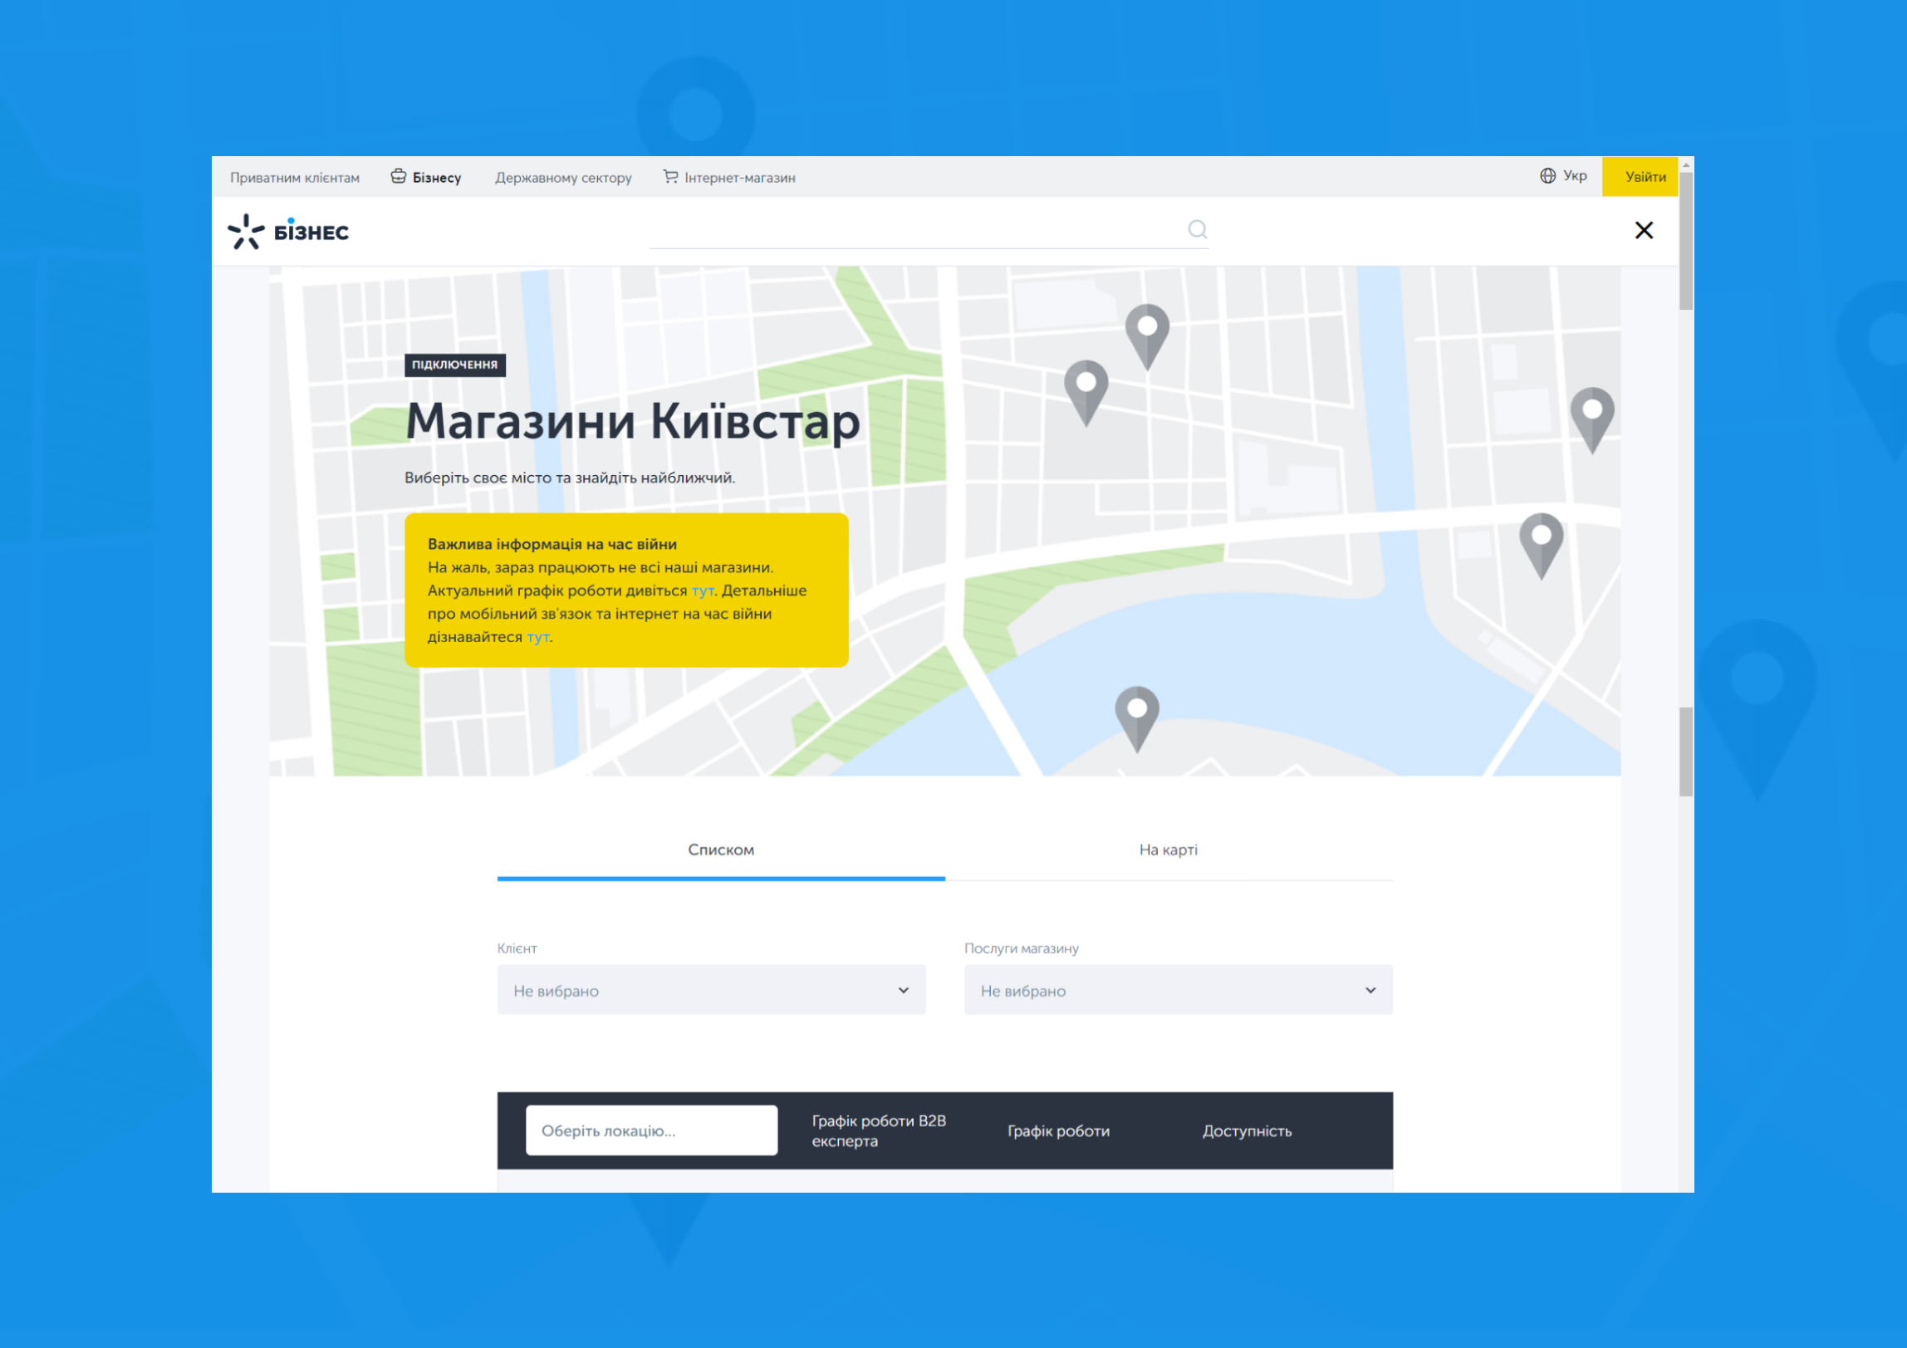
Task: Open the Послуги магазину dropdown
Action: coord(1178,990)
